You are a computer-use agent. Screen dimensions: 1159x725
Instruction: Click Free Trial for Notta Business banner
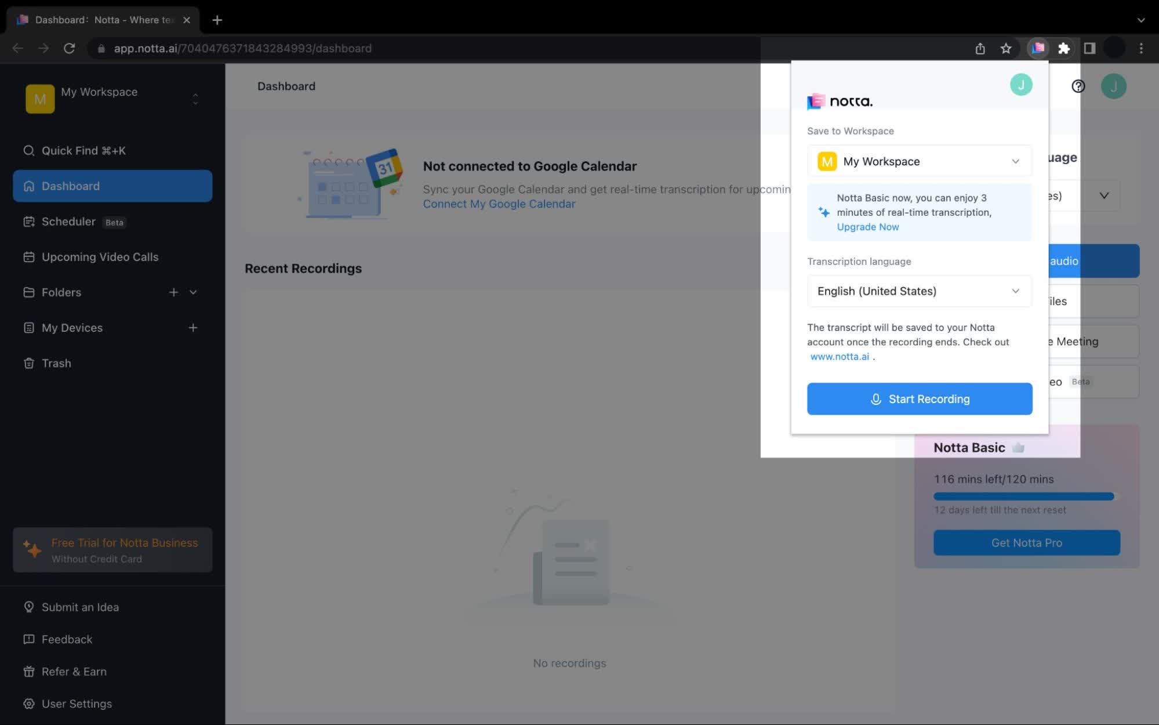click(x=112, y=550)
